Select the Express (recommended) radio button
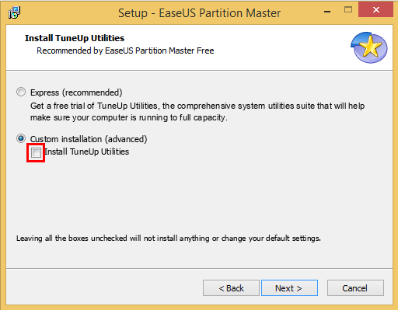This screenshot has height=310, width=398. [21, 92]
